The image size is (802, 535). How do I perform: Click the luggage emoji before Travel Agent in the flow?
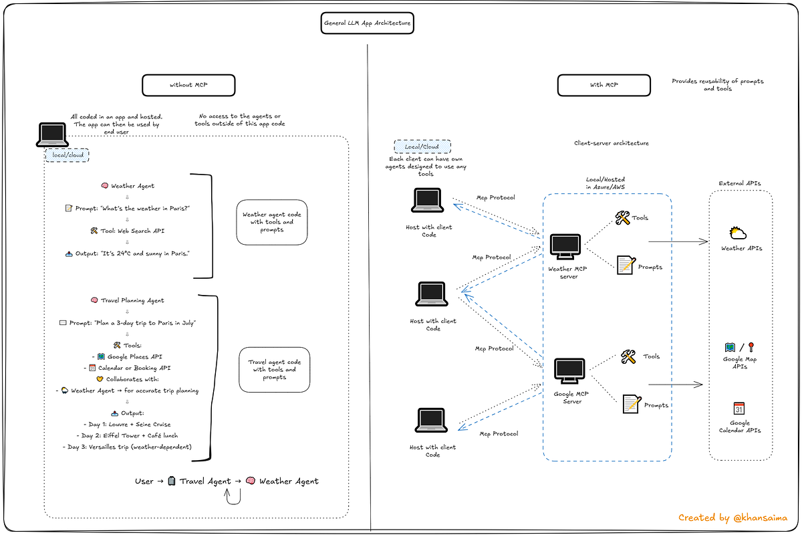click(172, 481)
